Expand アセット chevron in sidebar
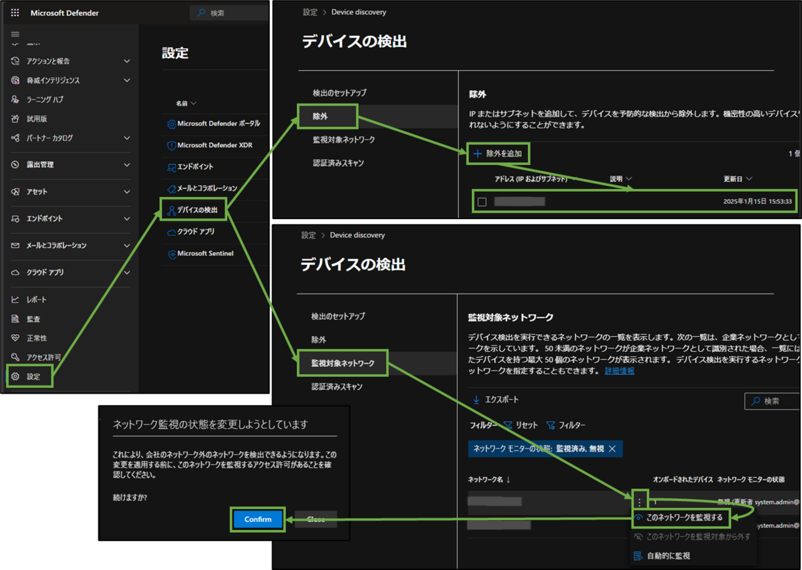Screen dimensions: 802x570 [x=127, y=192]
